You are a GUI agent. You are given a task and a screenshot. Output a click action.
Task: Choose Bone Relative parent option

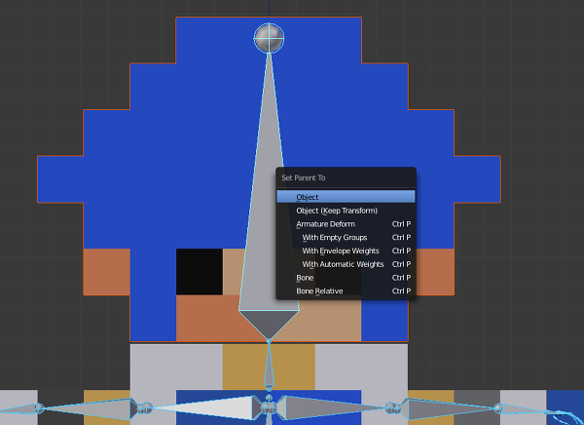pos(346,291)
